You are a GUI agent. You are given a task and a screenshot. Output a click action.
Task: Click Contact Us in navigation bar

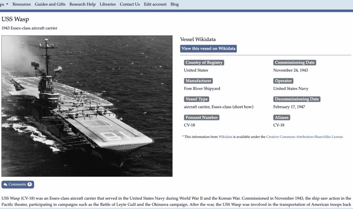point(130,4)
